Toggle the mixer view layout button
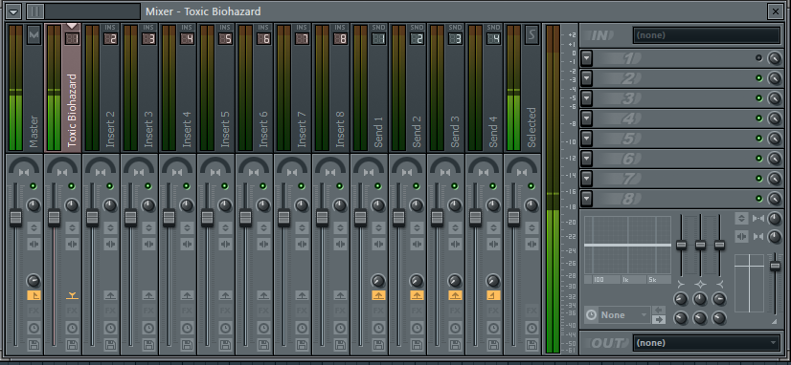This screenshot has height=365, width=791. (34, 11)
